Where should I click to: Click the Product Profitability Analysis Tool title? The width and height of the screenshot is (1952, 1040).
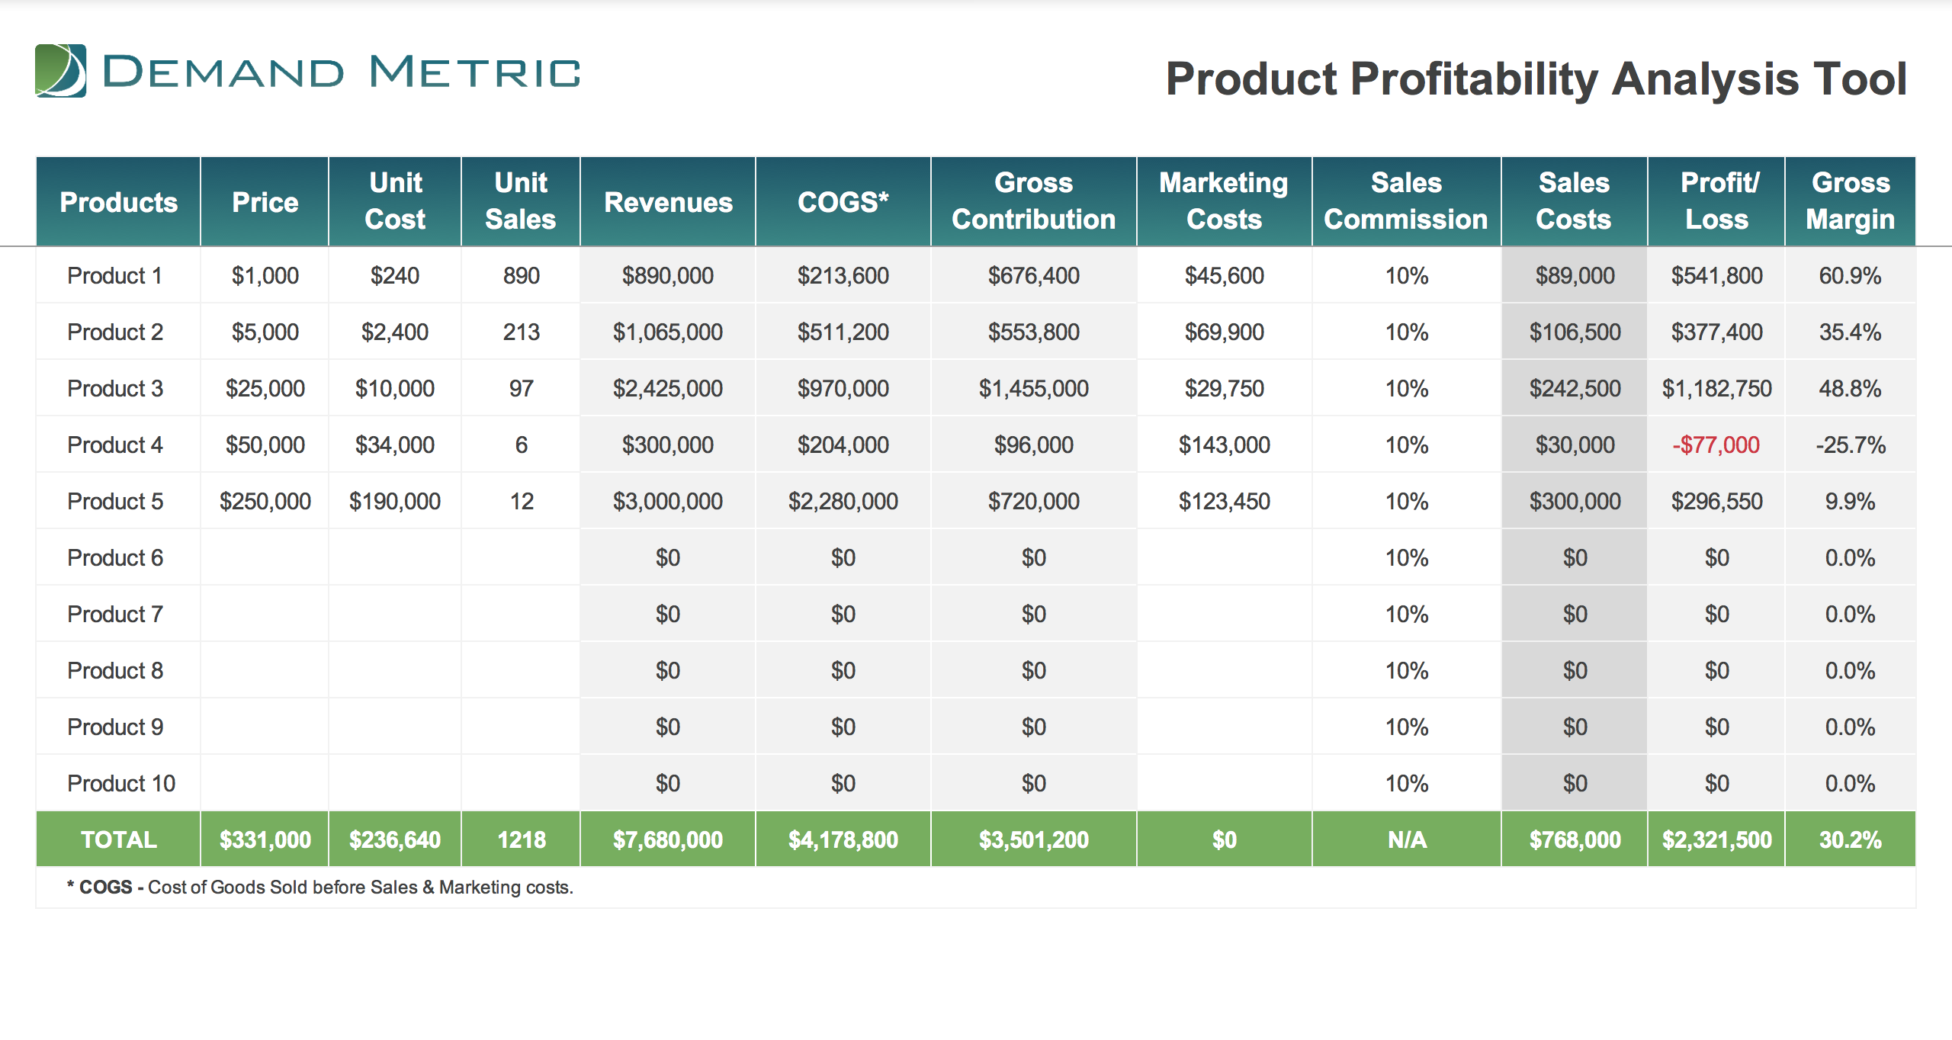click(x=1536, y=79)
